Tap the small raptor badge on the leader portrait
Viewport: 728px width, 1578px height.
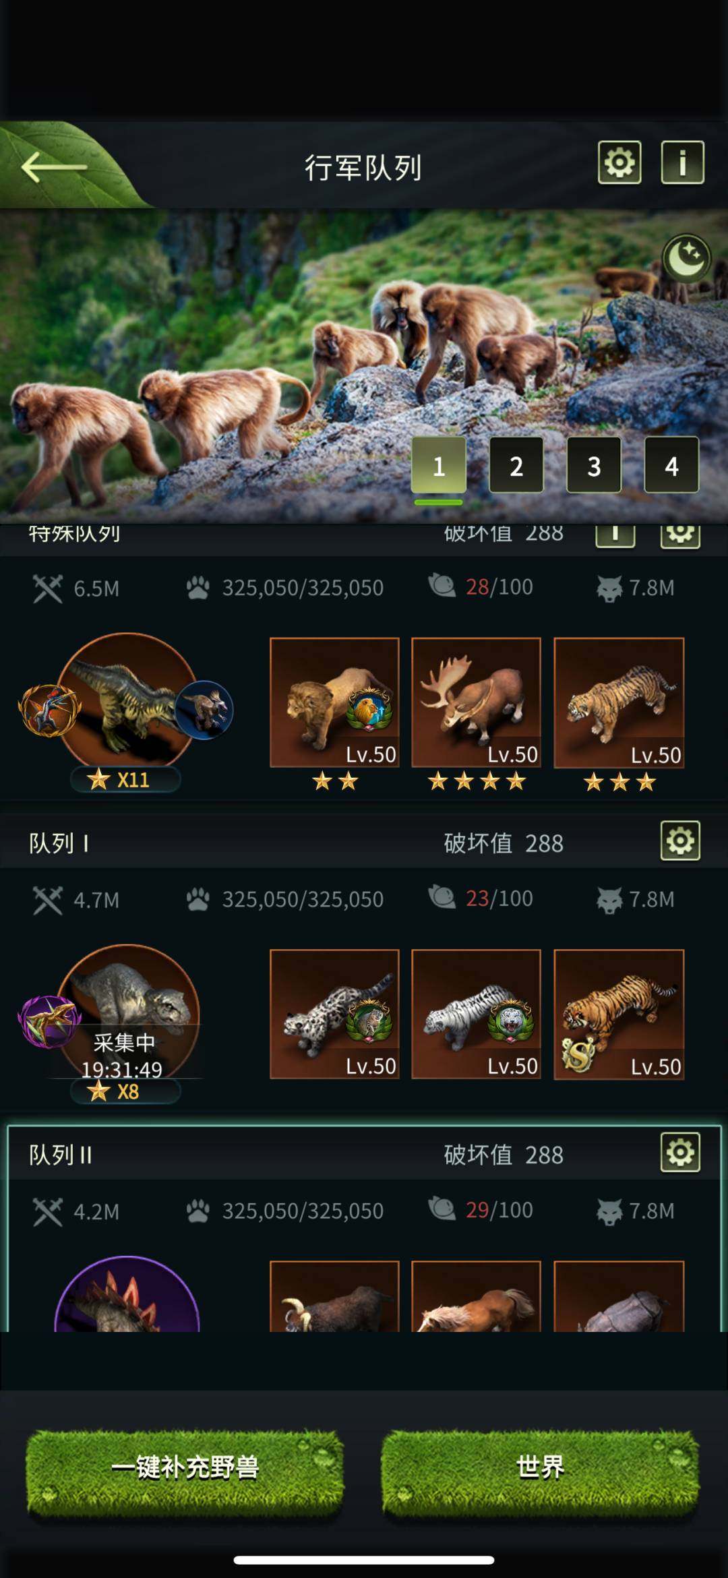204,709
